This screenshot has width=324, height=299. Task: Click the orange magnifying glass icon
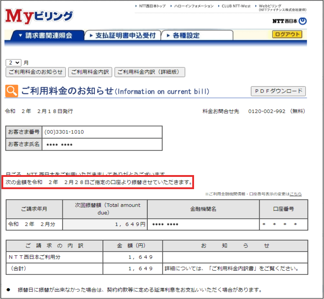pos(12,91)
